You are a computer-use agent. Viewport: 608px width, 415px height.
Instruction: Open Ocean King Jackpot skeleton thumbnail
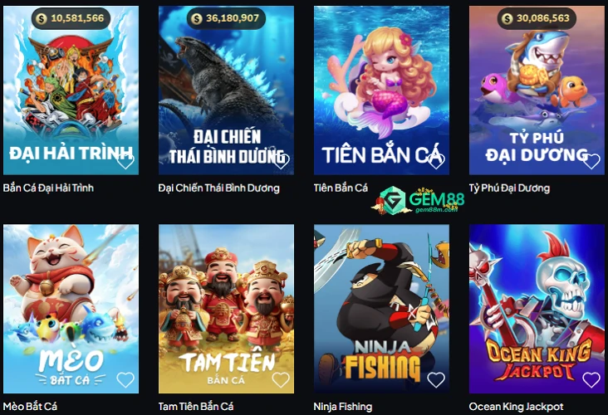[x=537, y=309]
